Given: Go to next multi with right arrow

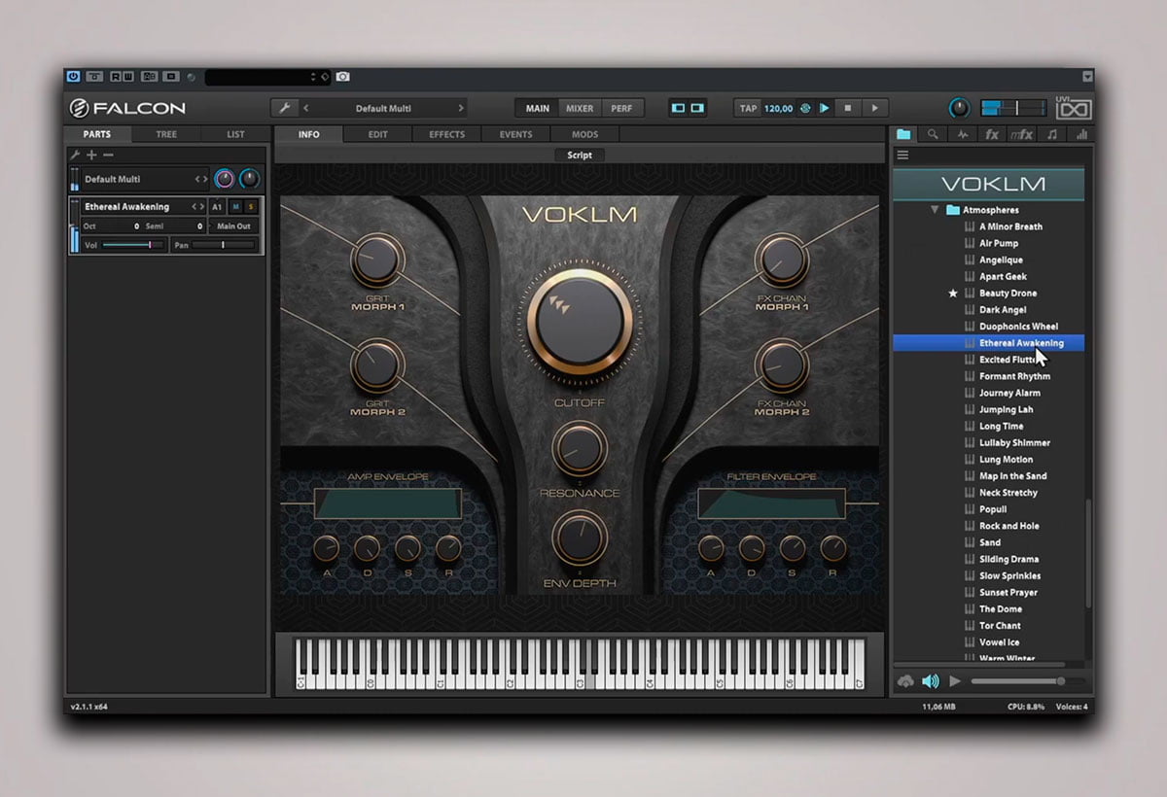Looking at the screenshot, I should point(461,108).
